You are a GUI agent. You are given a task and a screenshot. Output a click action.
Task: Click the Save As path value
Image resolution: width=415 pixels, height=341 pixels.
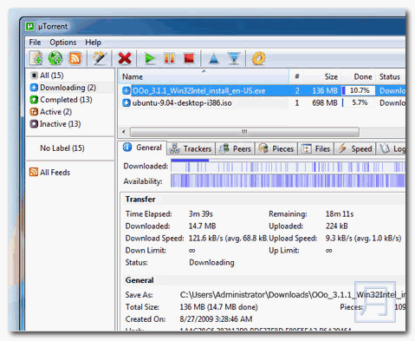(x=293, y=295)
